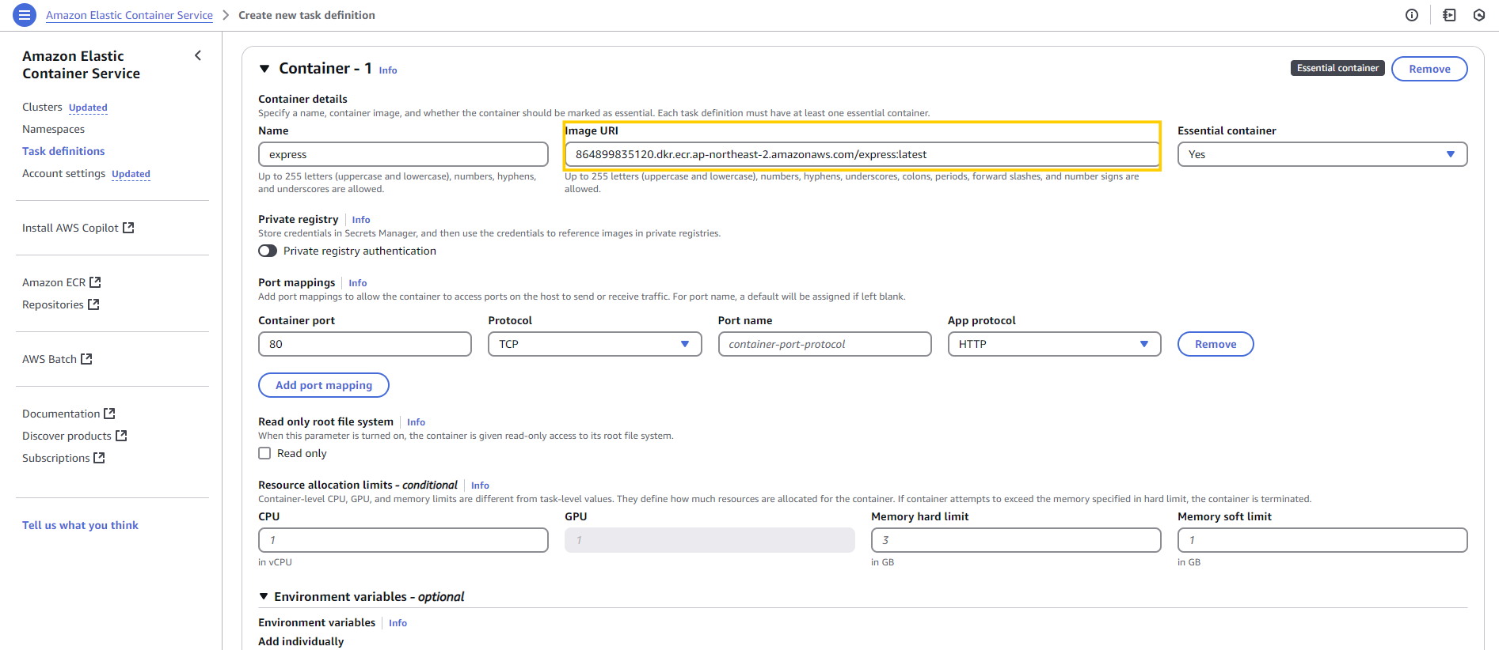Click the Image URI input field
This screenshot has width=1499, height=650.
click(x=862, y=154)
